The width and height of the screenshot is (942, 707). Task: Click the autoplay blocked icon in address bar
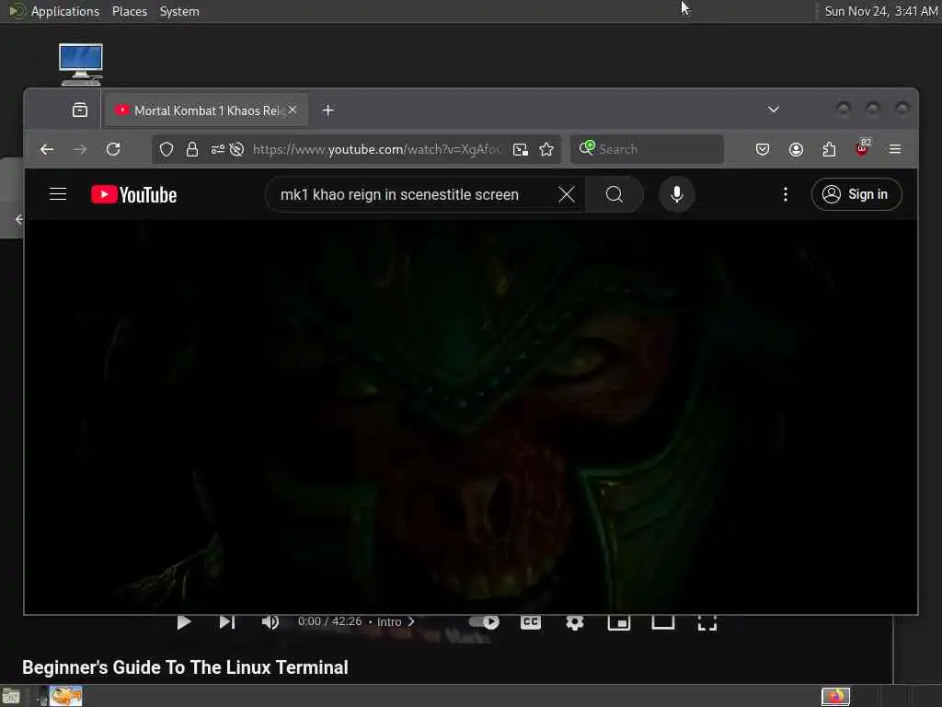point(236,149)
